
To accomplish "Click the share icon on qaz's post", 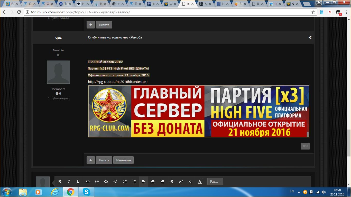I will 310,37.
